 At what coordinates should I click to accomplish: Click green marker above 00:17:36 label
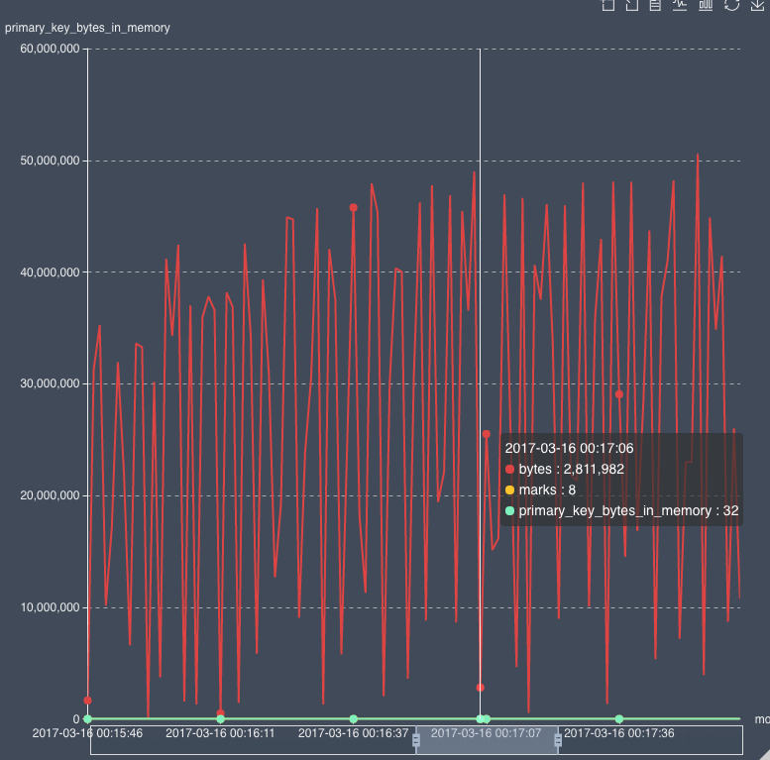(x=618, y=718)
